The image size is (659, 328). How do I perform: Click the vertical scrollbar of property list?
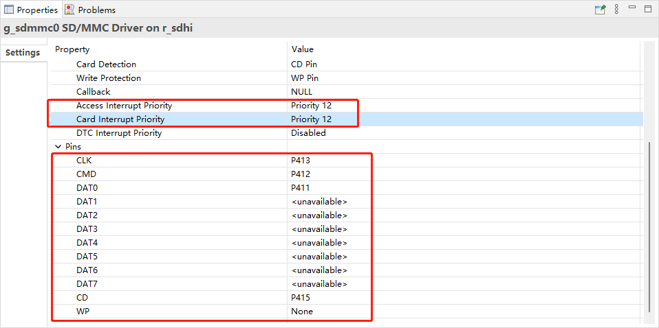651,226
